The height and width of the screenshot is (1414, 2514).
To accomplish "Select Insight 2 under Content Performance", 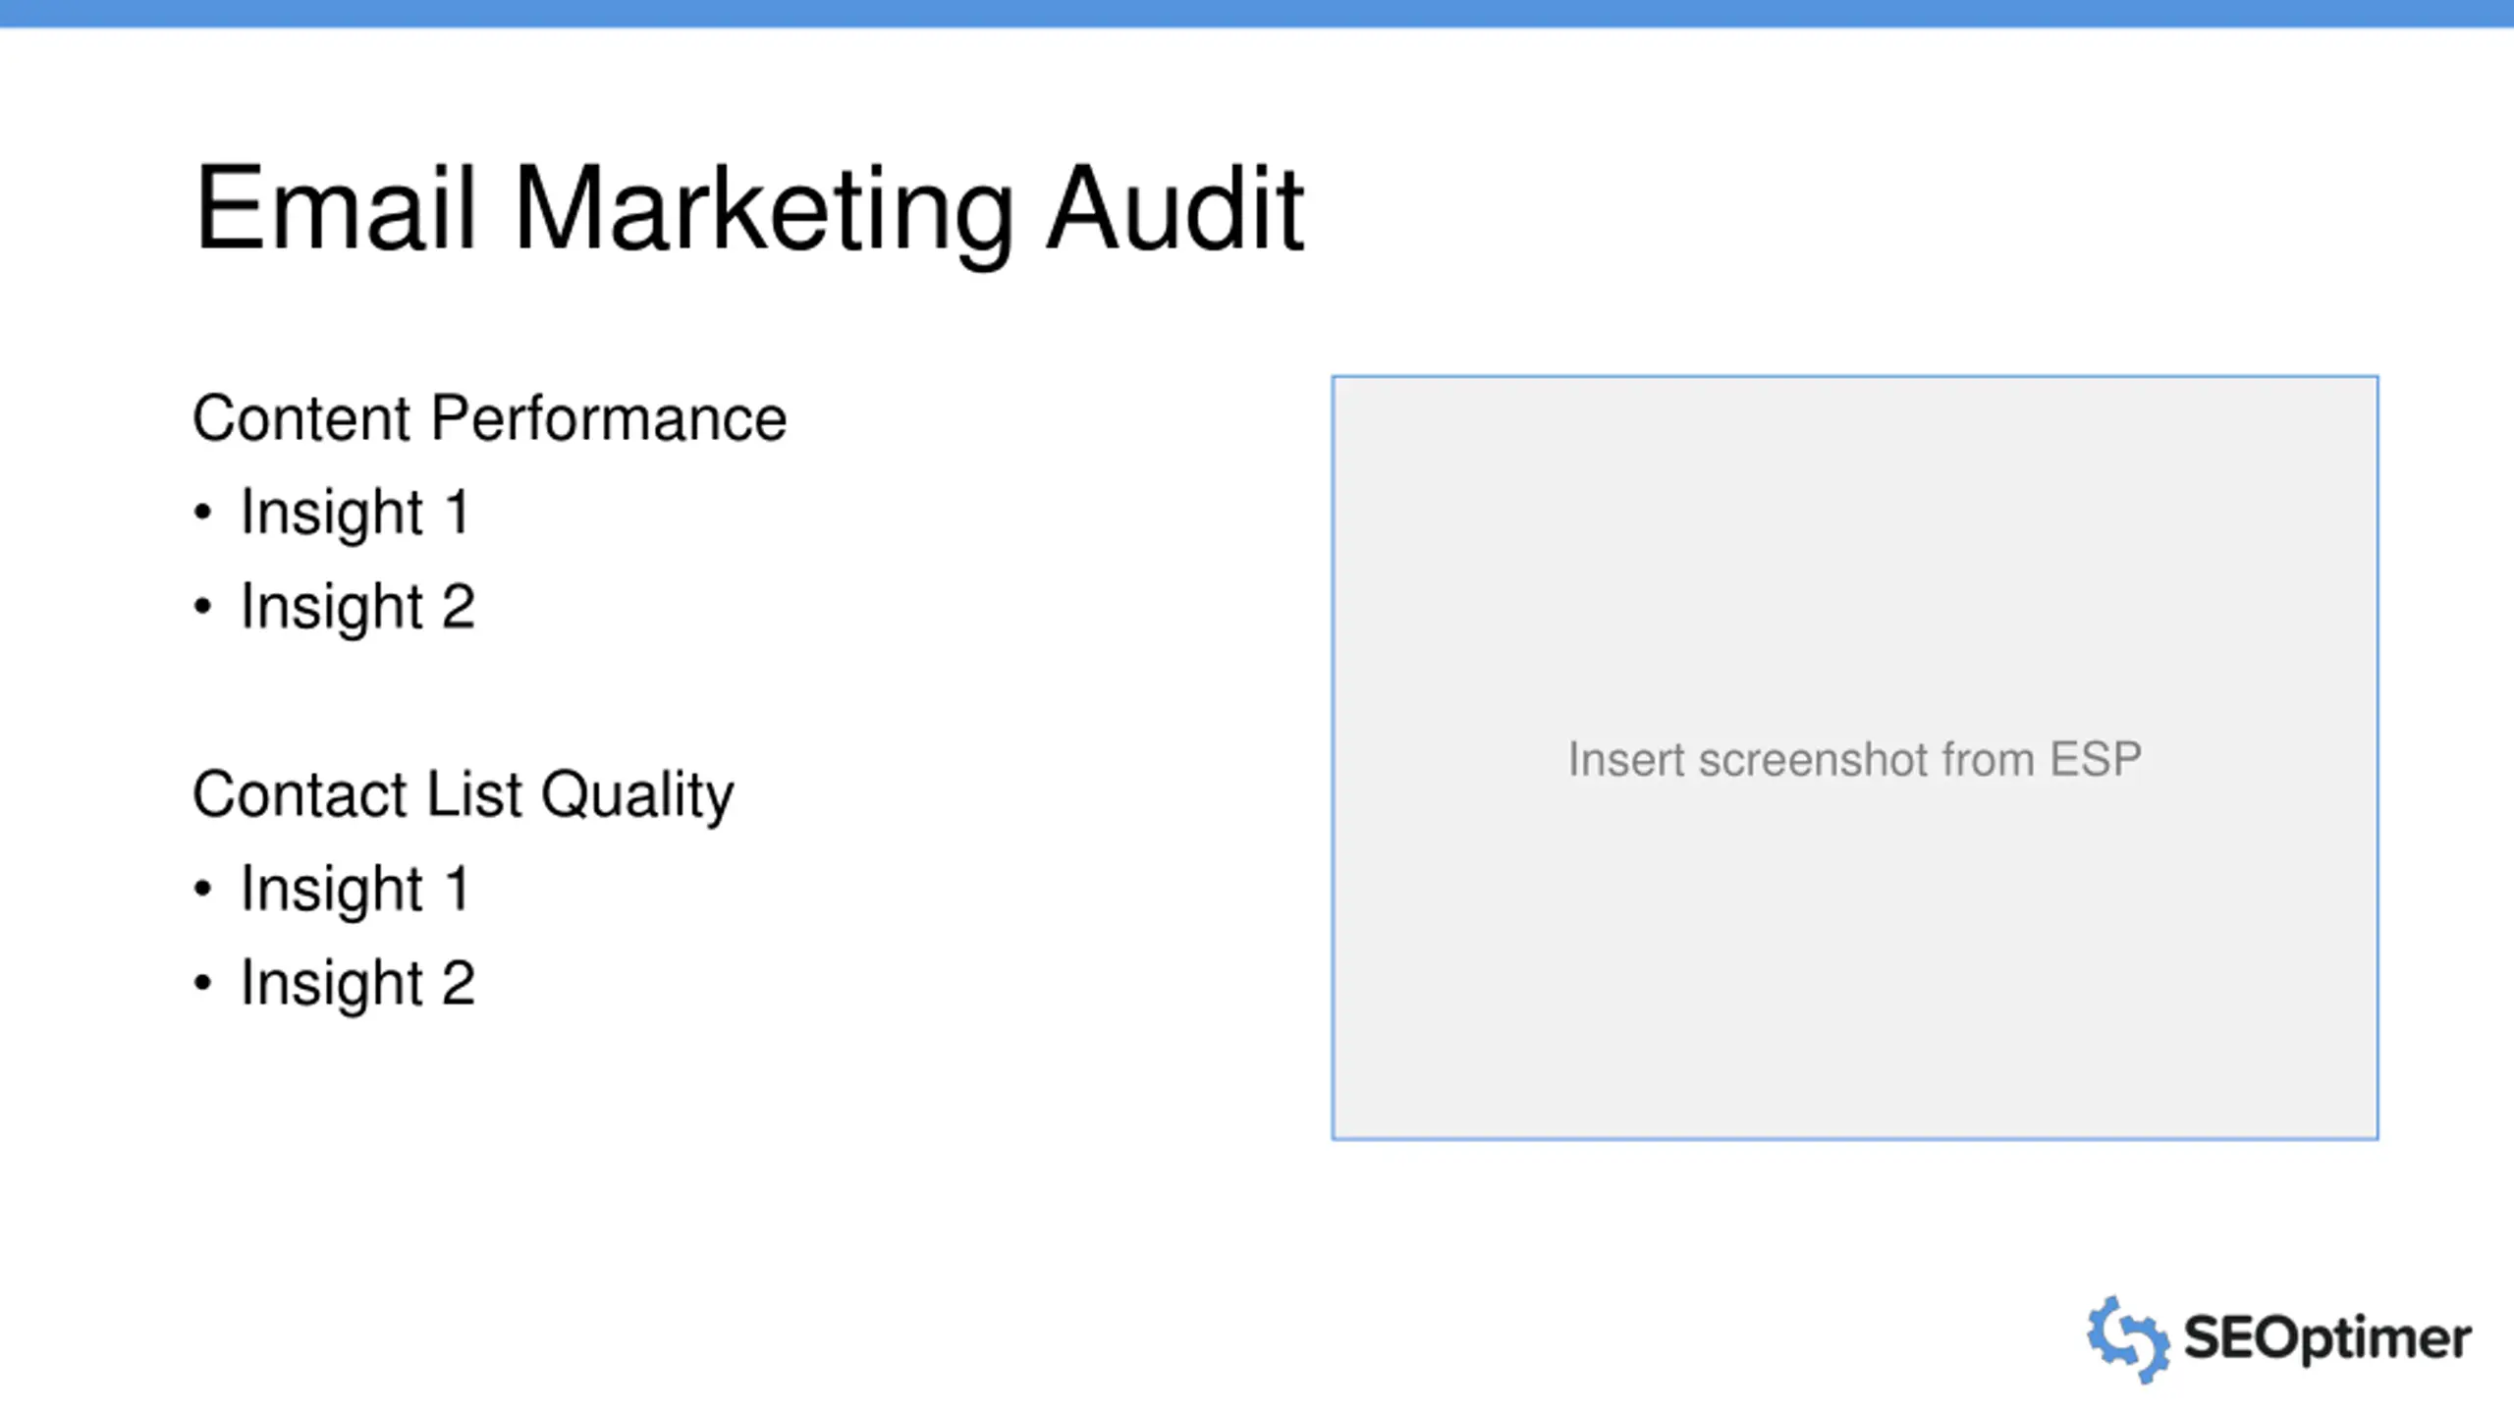I will pyautogui.click(x=357, y=607).
